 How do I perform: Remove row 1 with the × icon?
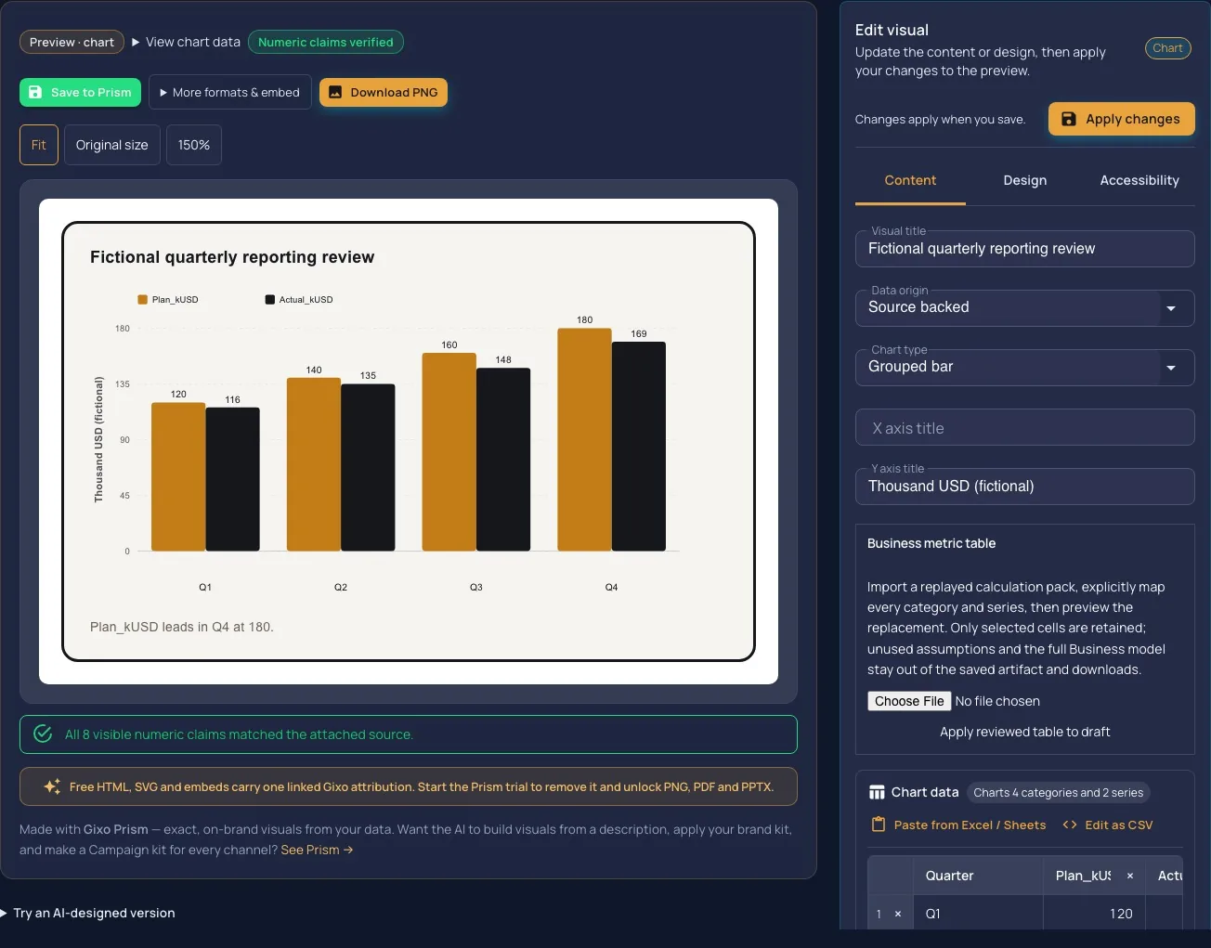898,914
